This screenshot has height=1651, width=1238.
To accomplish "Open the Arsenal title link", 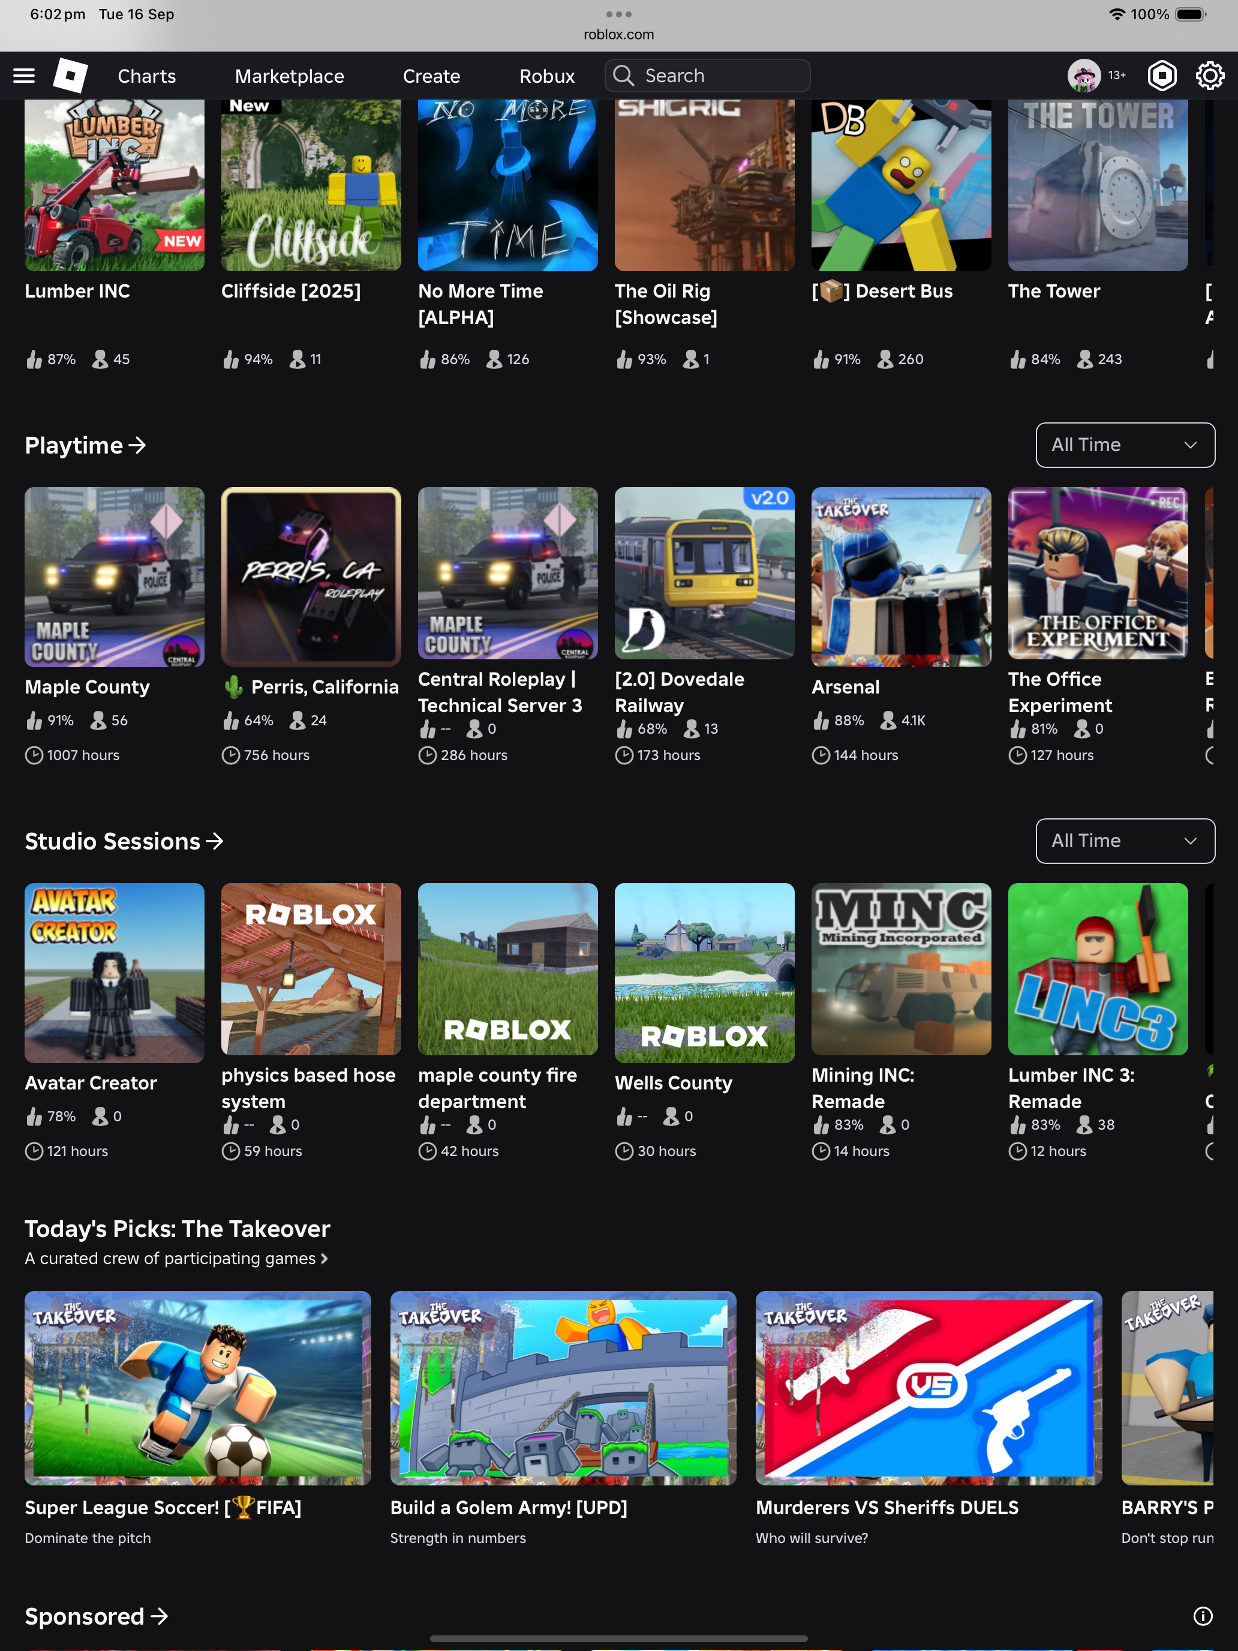I will pyautogui.click(x=846, y=687).
